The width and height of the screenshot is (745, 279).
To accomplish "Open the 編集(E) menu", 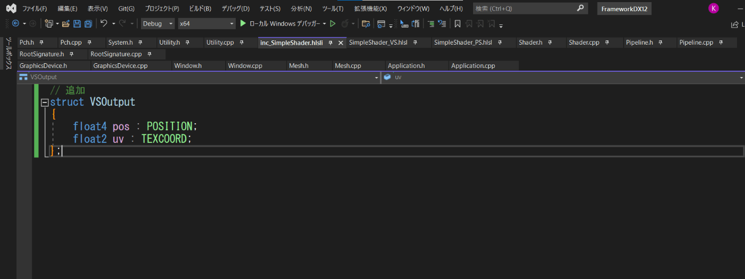I will [67, 9].
